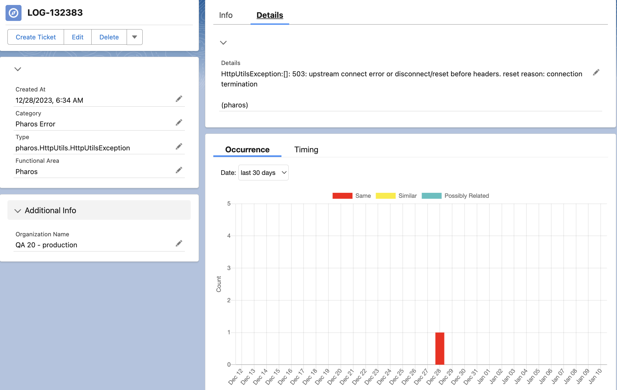Collapse the record fields section
This screenshot has width=617, height=390.
tap(17, 69)
